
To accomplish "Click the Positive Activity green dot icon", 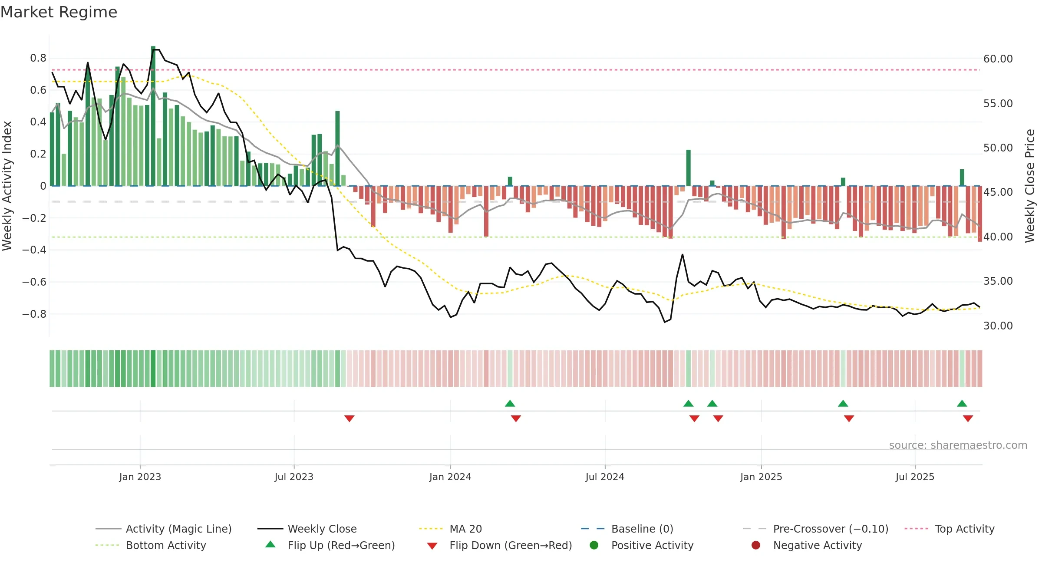I will click(594, 545).
